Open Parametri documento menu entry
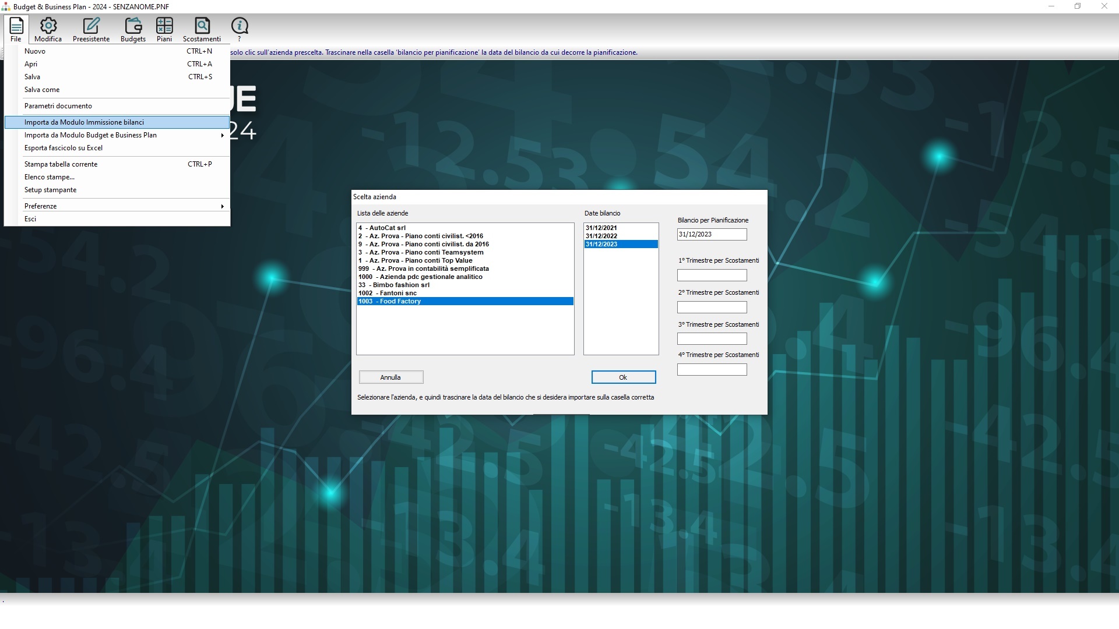This screenshot has width=1119, height=629. (117, 106)
